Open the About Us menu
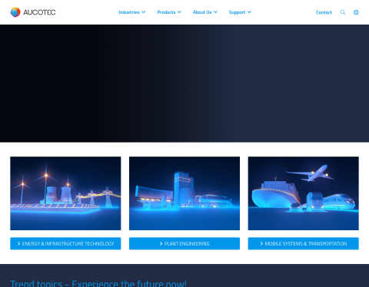The height and width of the screenshot is (287, 369). 202,12
